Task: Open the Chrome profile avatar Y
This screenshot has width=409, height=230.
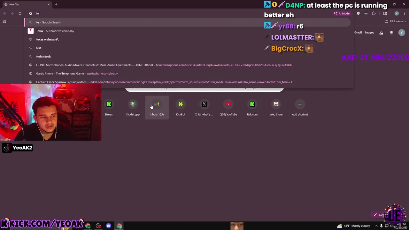Action: coord(397,13)
